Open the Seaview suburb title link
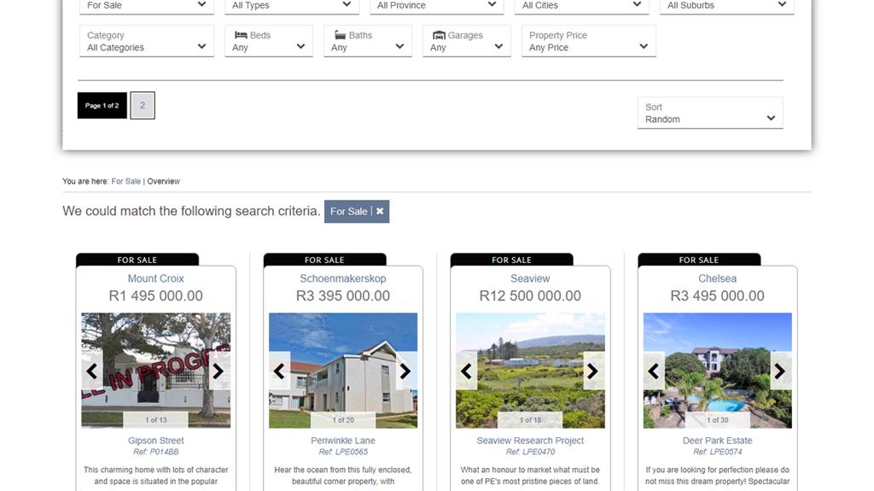 pyautogui.click(x=530, y=278)
